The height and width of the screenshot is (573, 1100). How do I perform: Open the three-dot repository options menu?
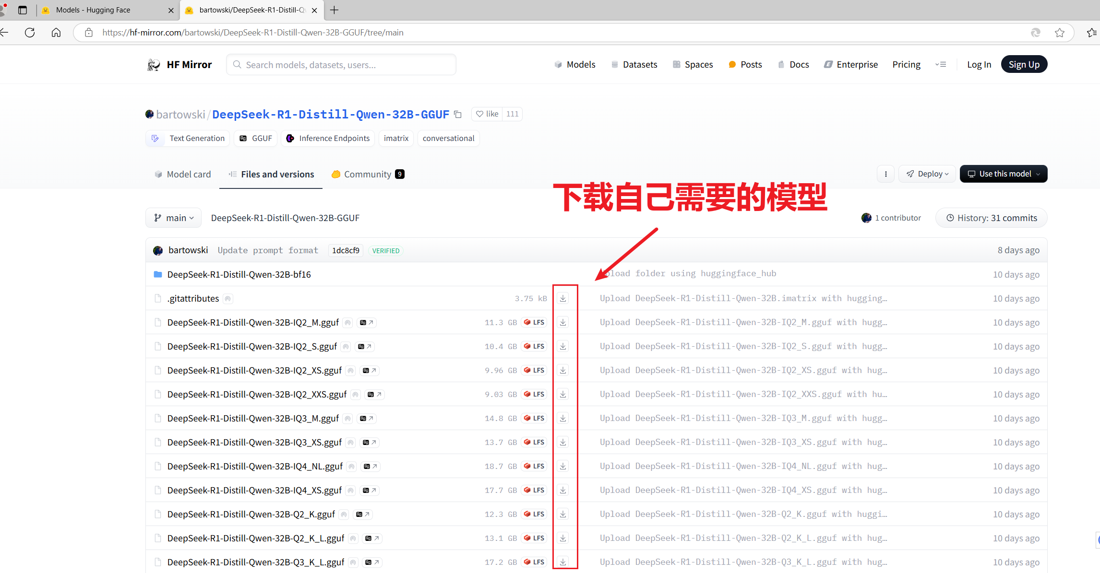(885, 174)
